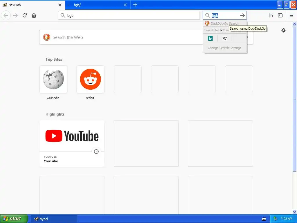
Task: Click the keyboard icon in the taskbar
Action: click(x=264, y=219)
